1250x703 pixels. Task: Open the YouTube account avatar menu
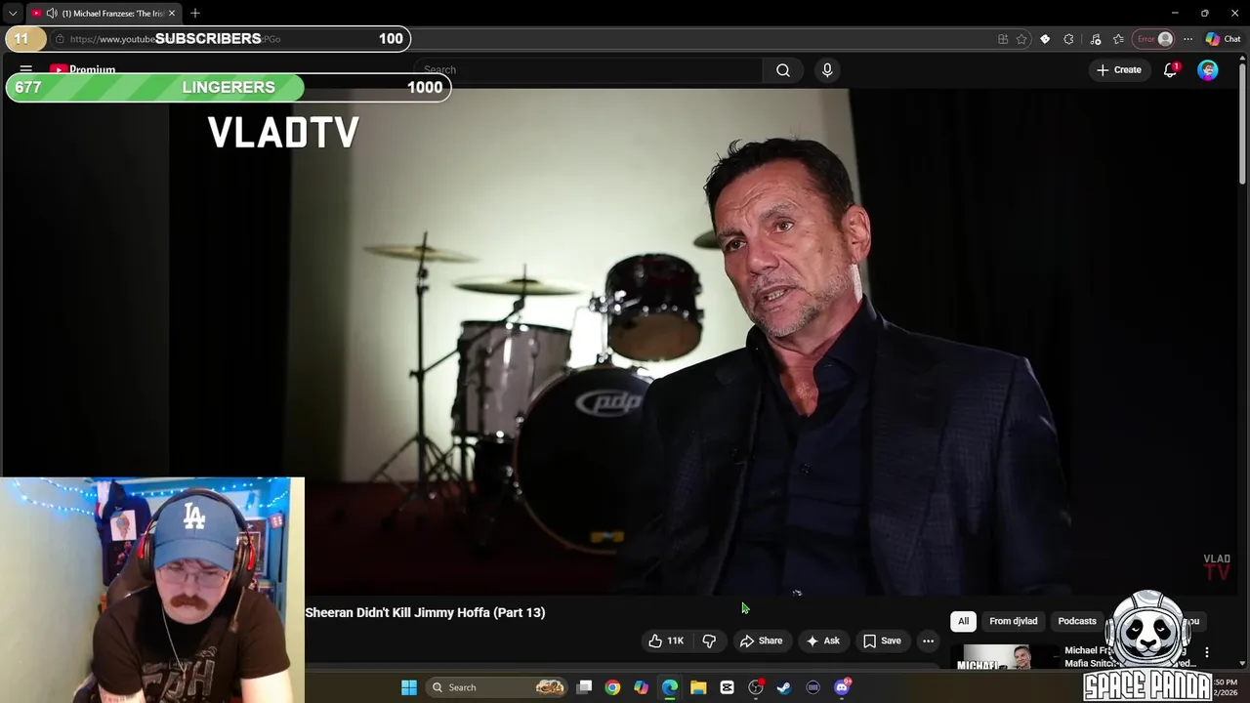coord(1208,70)
